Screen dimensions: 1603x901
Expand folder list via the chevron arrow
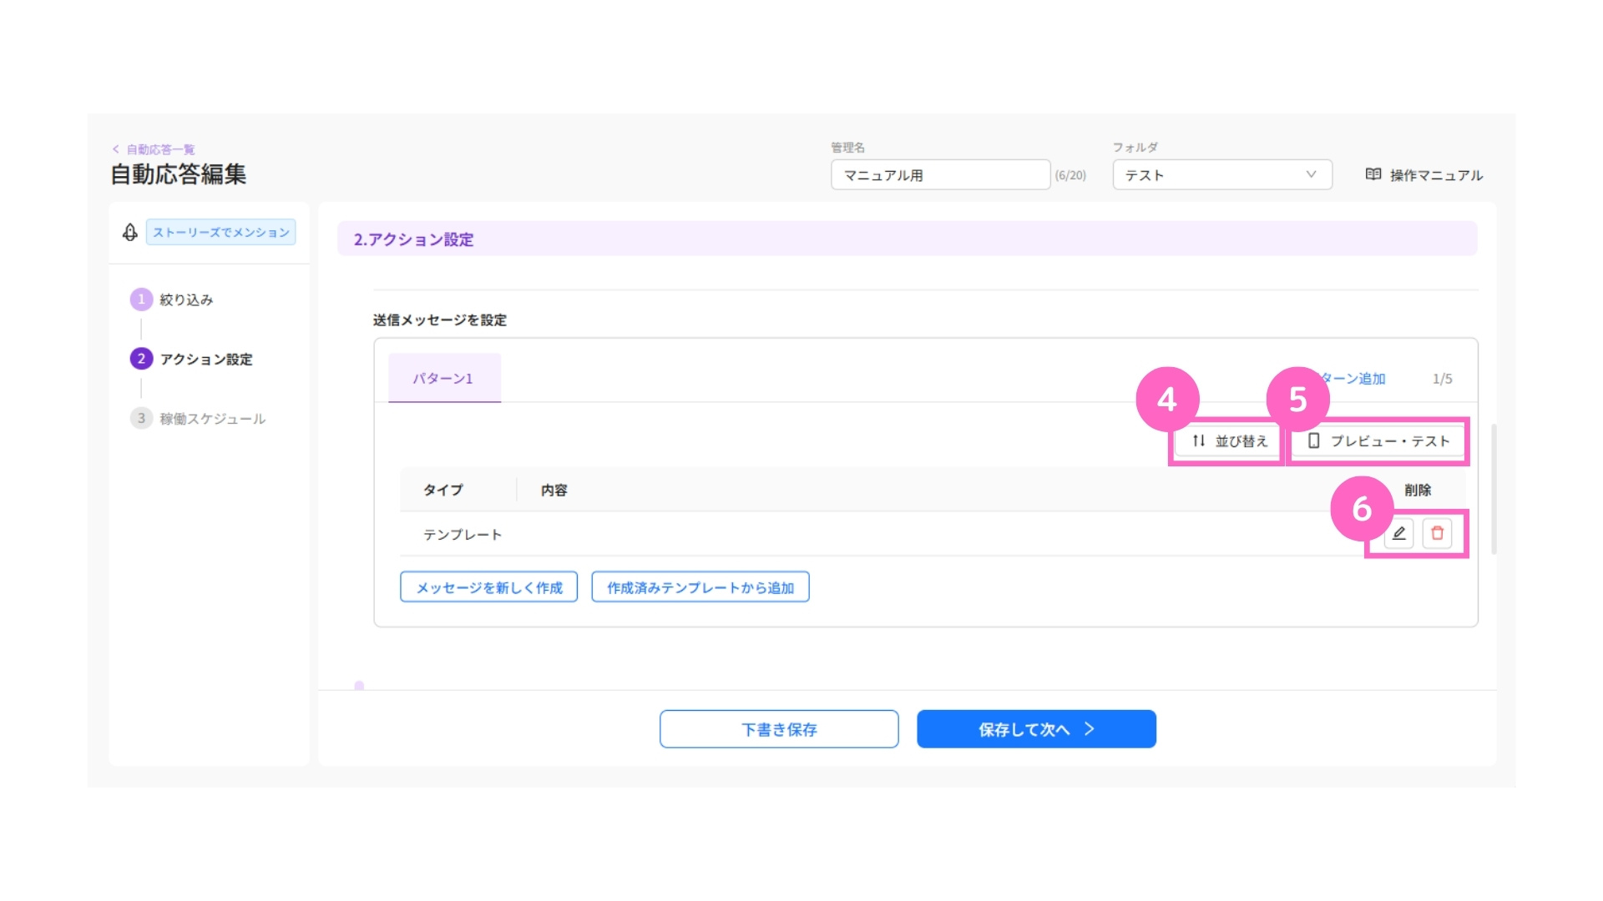click(x=1311, y=174)
